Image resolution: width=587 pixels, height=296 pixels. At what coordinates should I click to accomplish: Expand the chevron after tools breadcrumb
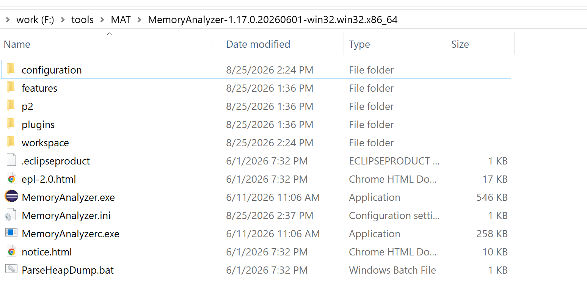102,20
